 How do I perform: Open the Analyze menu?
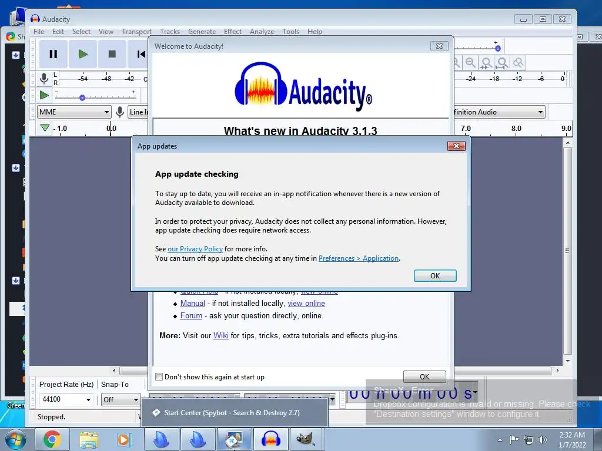262,32
